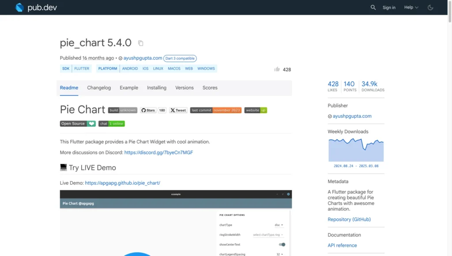Switch to the Changelog tab
452x256 pixels.
[99, 88]
